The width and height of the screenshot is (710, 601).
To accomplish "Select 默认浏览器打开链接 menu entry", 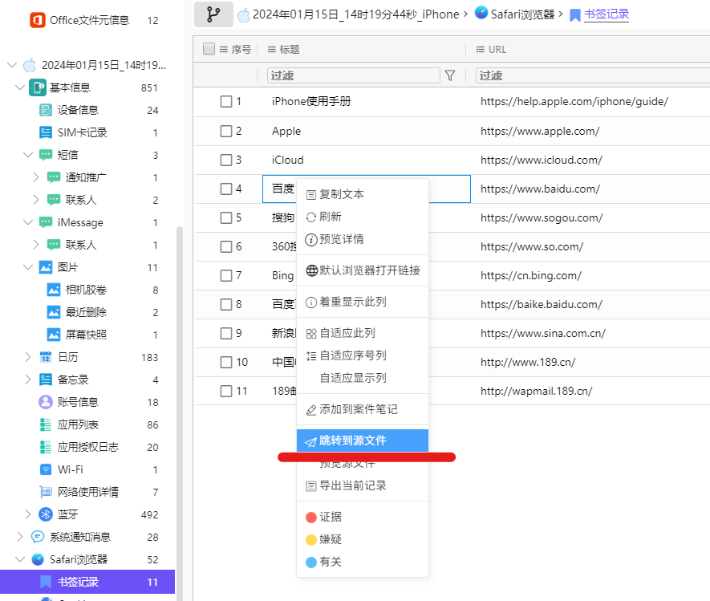I will click(363, 270).
